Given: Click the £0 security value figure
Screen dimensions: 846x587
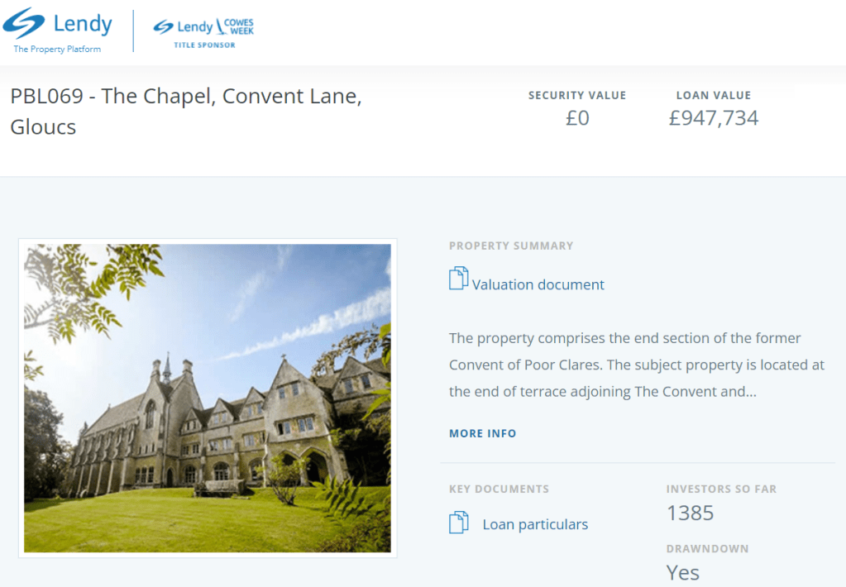Looking at the screenshot, I should click(x=577, y=118).
